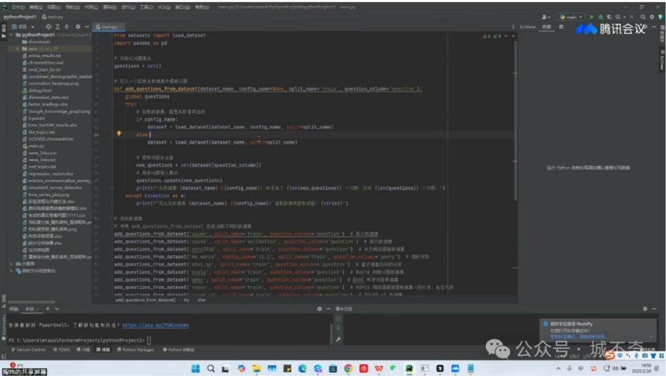Open TODO tool window tab
This screenshot has height=376, width=666.
(62, 349)
